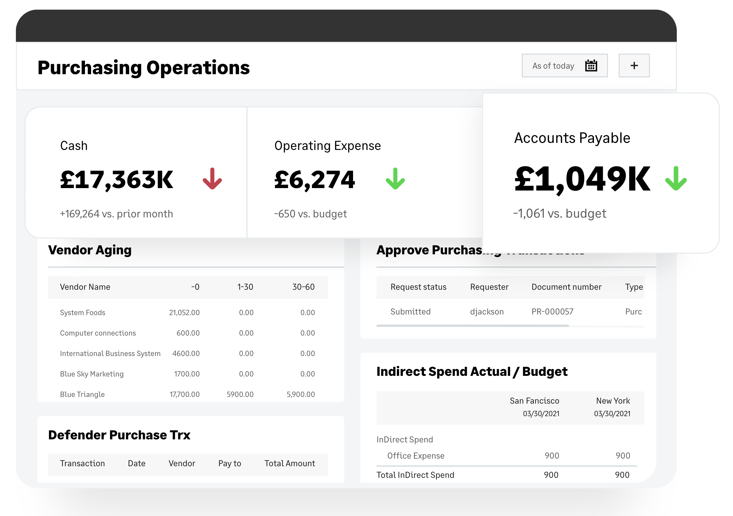Click the red down arrow on Cash card
This screenshot has height=516, width=733.
[x=212, y=179]
